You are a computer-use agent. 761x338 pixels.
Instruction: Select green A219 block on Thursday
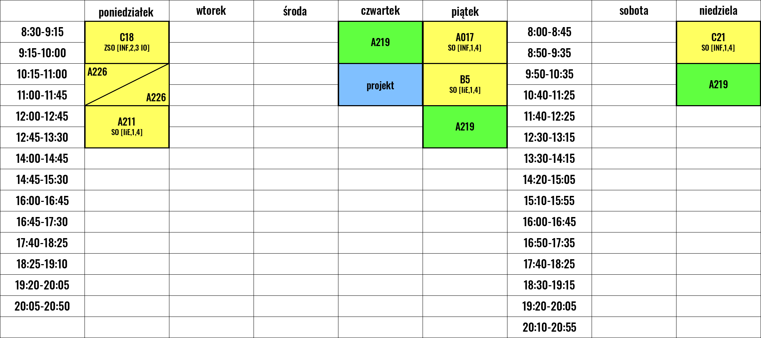[x=380, y=42]
